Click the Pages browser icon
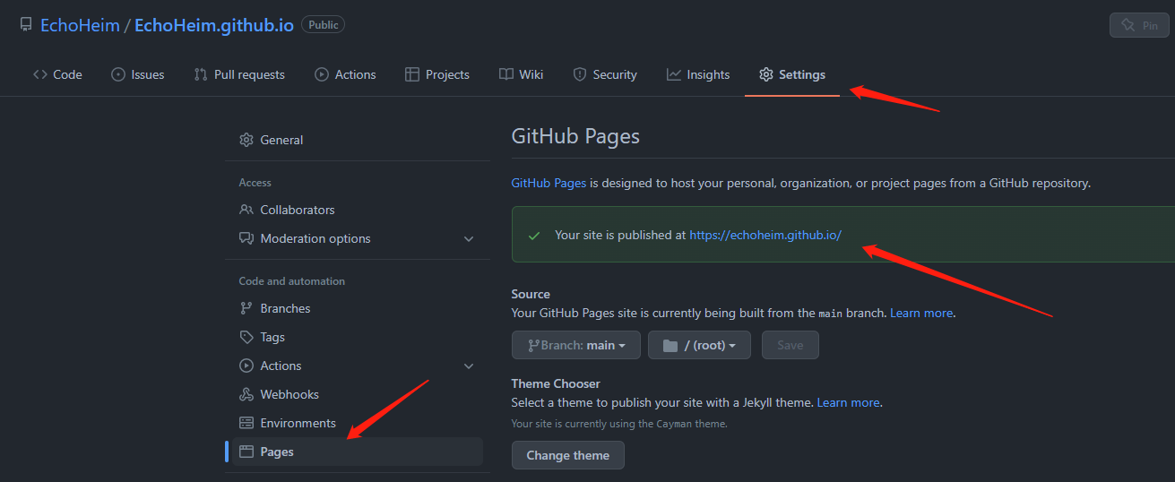 pyautogui.click(x=246, y=452)
